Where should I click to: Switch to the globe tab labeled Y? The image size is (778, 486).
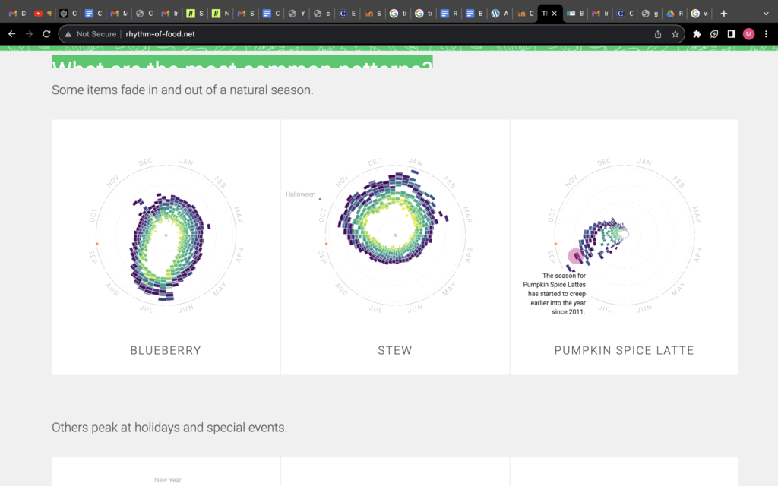click(297, 14)
